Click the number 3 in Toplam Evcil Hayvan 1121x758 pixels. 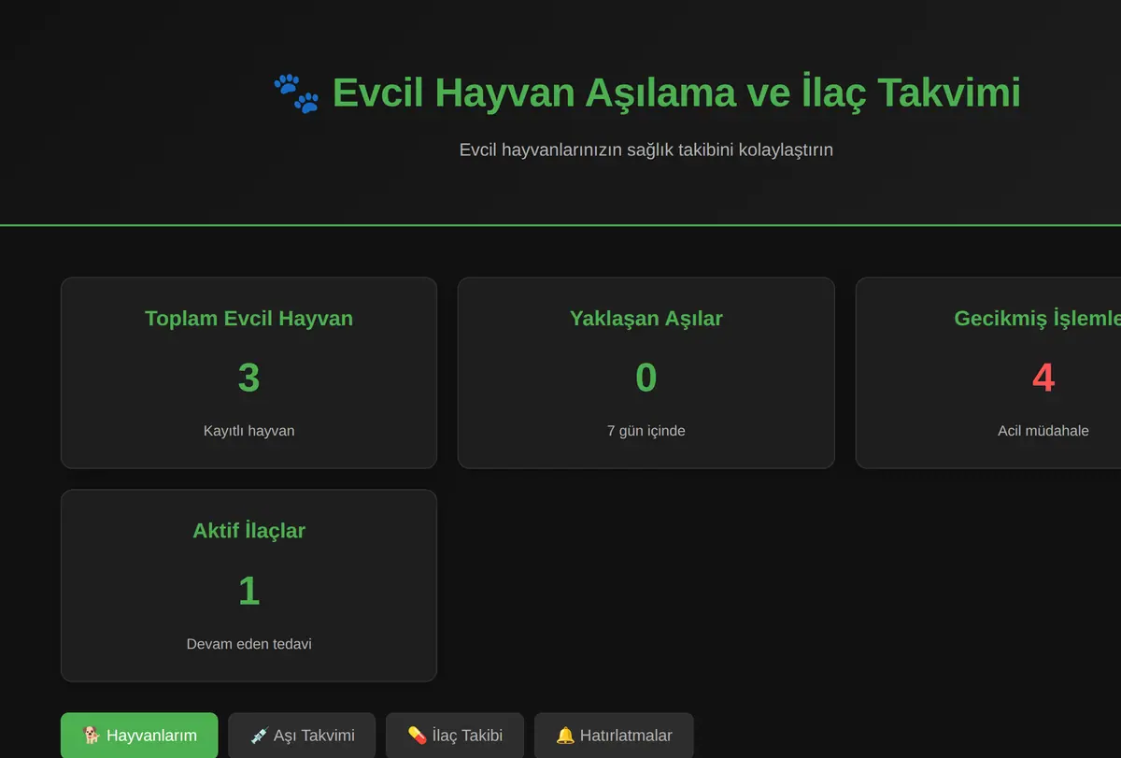[x=248, y=378]
